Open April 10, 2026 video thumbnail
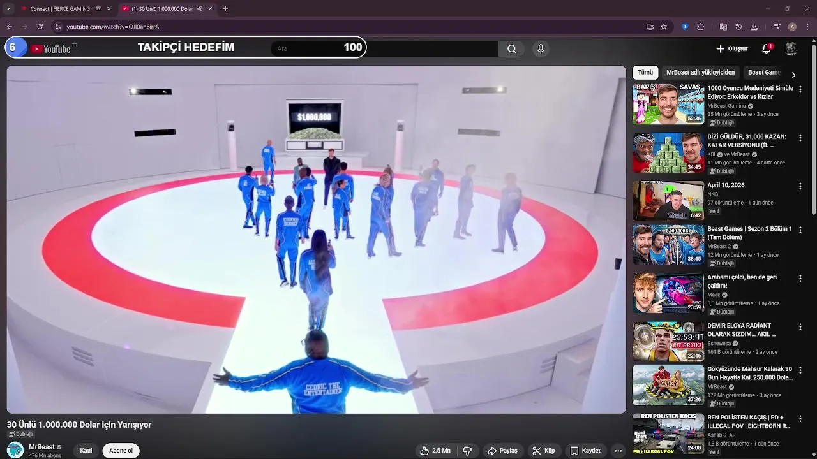 (668, 201)
